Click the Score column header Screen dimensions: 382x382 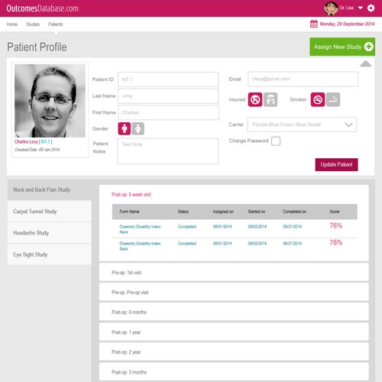tap(335, 212)
